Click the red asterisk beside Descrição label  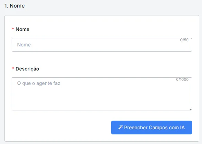(x=13, y=68)
